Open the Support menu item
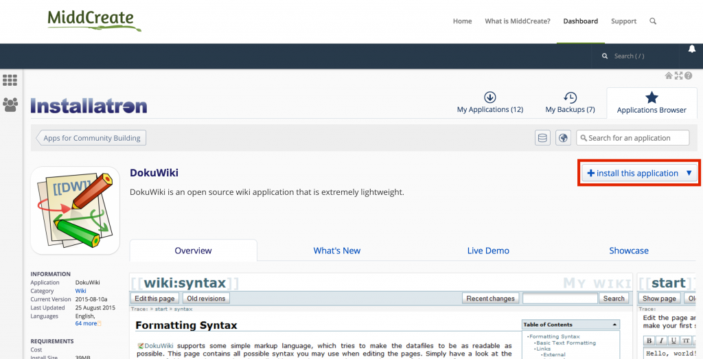This screenshot has width=703, height=359. pyautogui.click(x=623, y=21)
